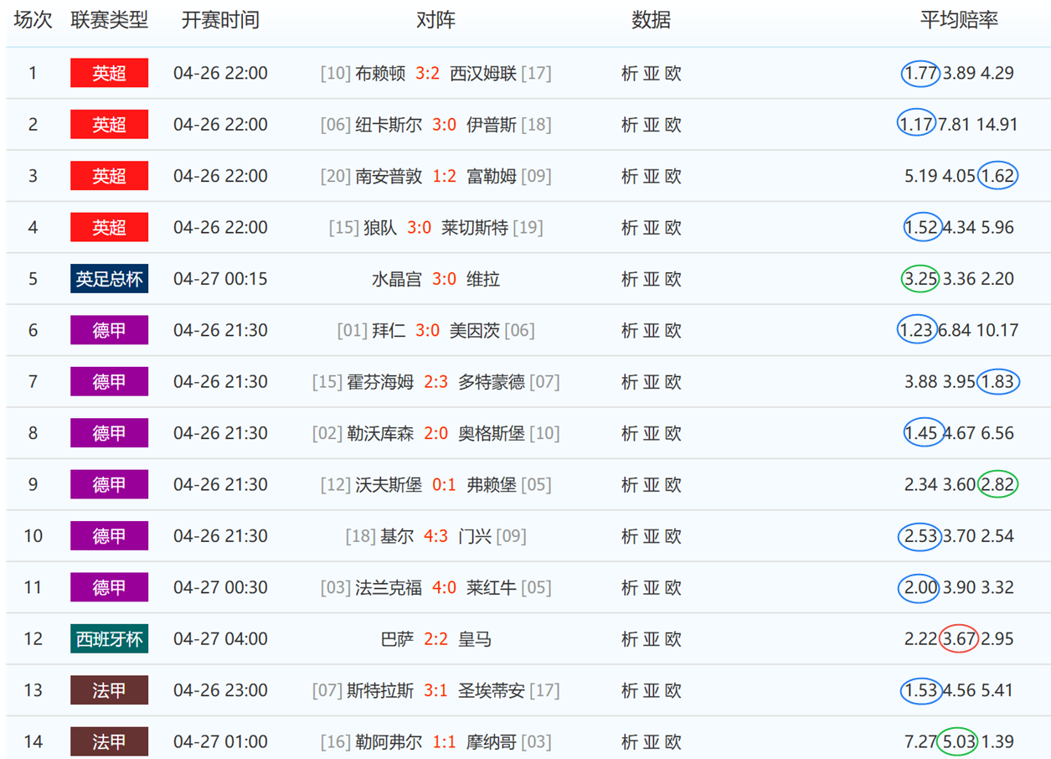Image resolution: width=1051 pixels, height=759 pixels.
Task: Open 析 link in the 基尔 row
Action: (630, 536)
